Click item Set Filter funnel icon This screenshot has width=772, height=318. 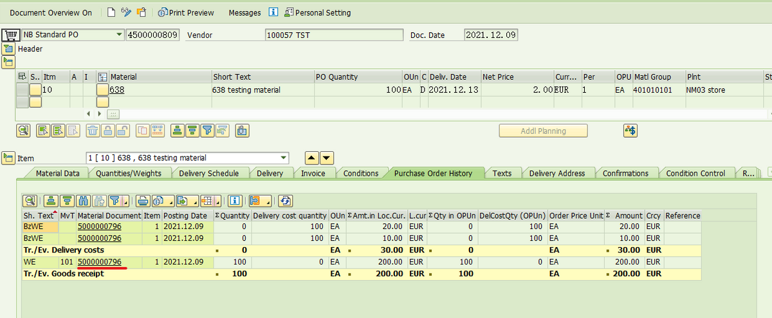coord(207,131)
